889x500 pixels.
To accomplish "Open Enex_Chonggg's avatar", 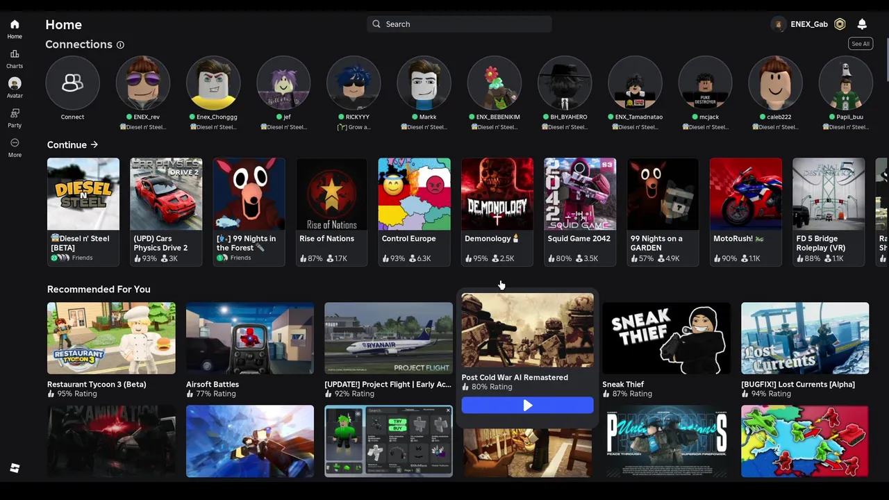I will pos(213,83).
